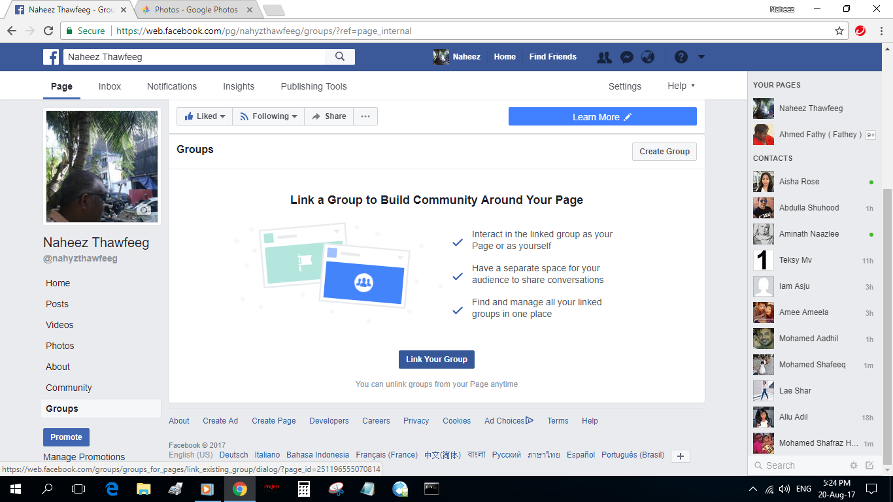Open chat with Aisha Rose

click(813, 182)
